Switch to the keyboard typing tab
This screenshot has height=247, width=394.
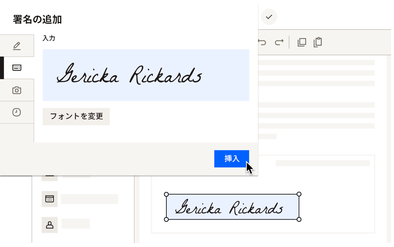tap(17, 68)
